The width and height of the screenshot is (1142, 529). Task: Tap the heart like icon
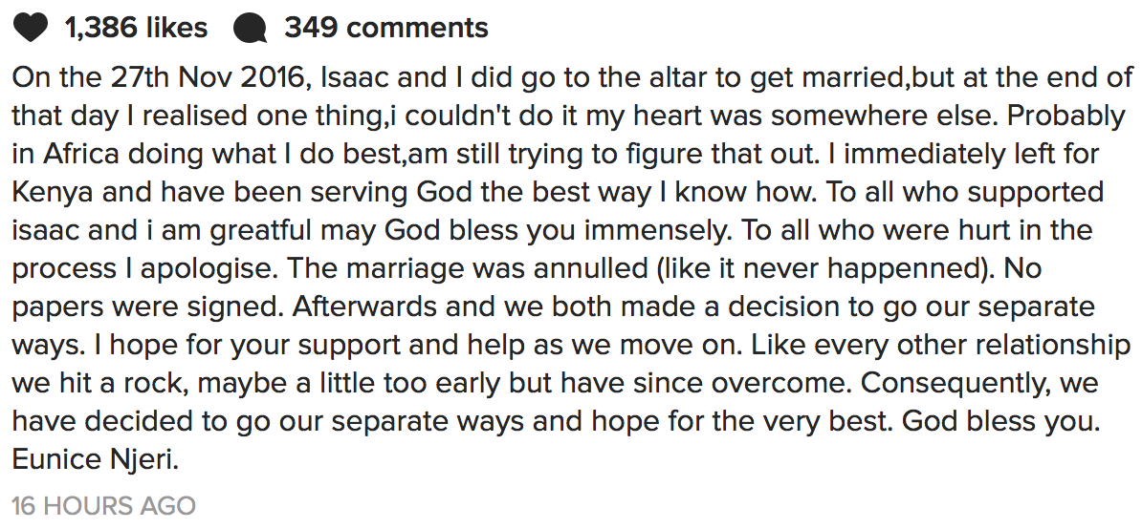pyautogui.click(x=31, y=29)
